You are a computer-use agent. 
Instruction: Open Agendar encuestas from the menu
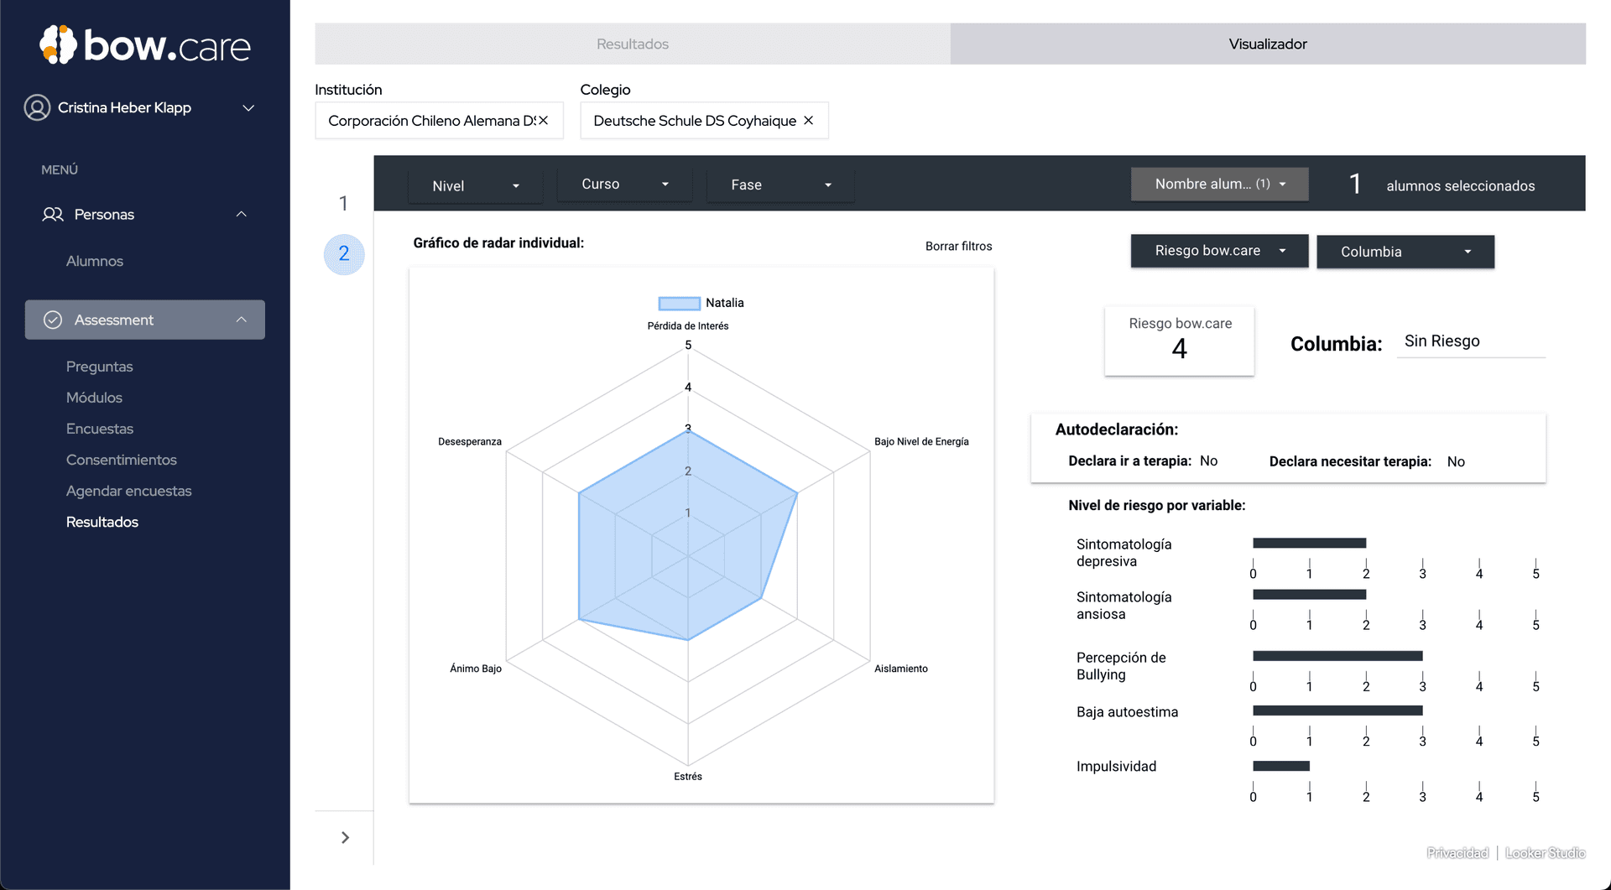(129, 490)
